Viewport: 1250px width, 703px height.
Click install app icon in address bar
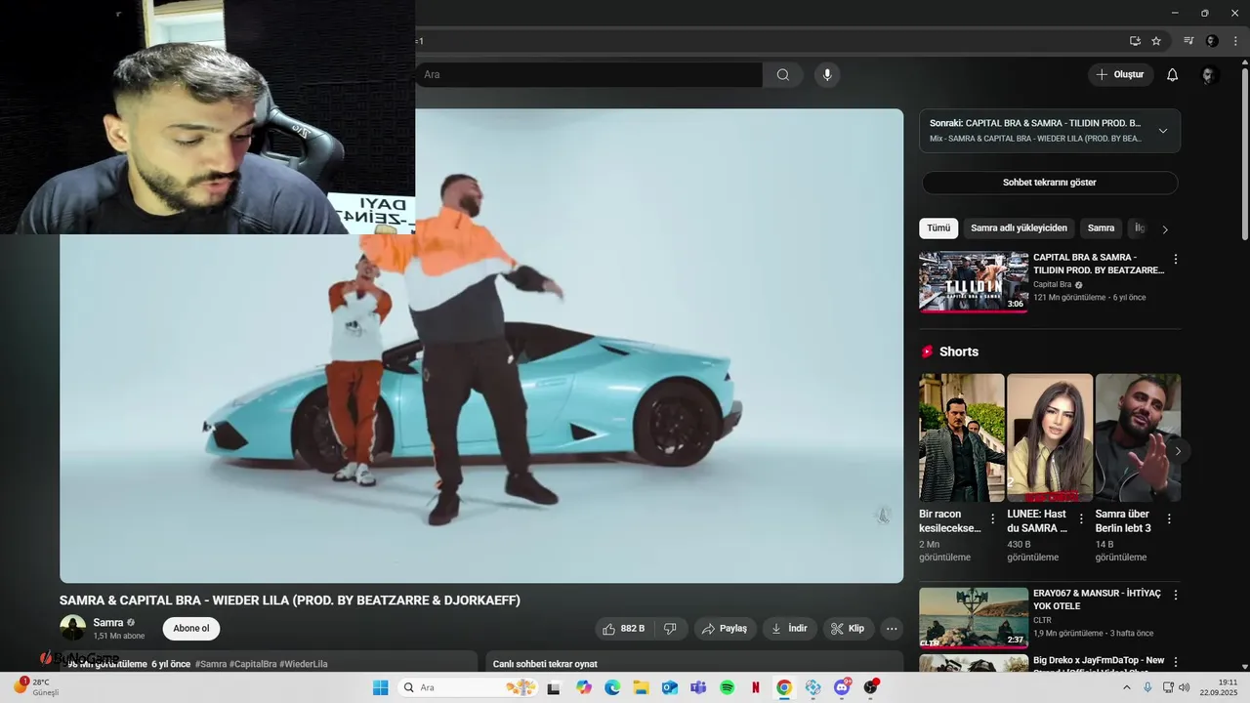[1135, 41]
